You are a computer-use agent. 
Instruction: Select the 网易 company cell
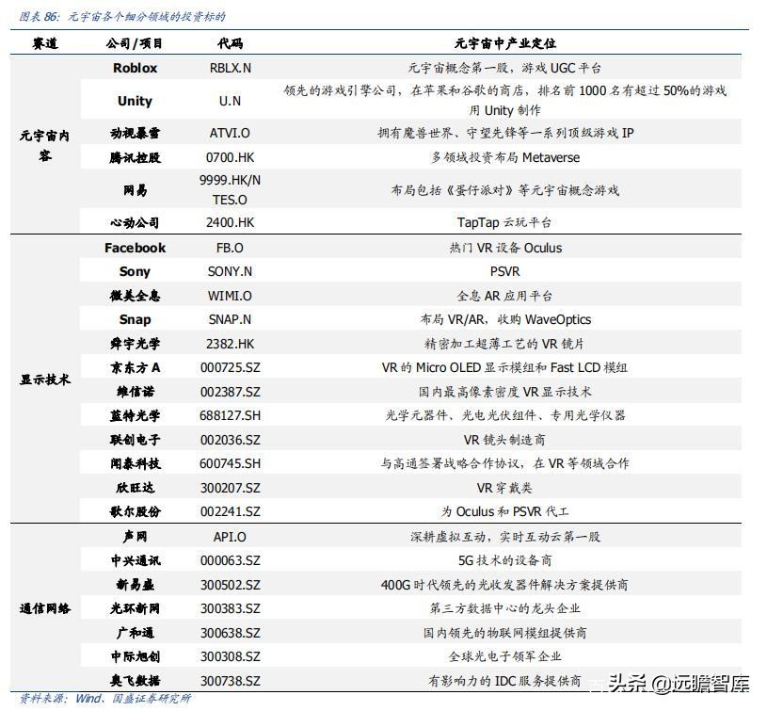(135, 190)
